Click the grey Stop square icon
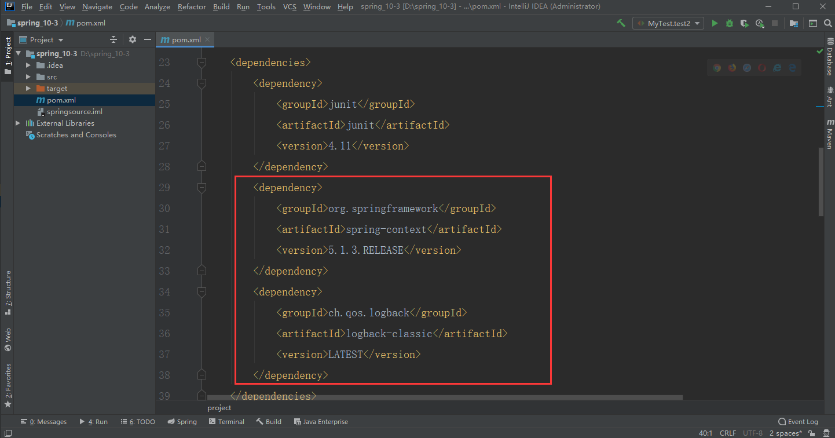The width and height of the screenshot is (835, 438). pos(775,23)
